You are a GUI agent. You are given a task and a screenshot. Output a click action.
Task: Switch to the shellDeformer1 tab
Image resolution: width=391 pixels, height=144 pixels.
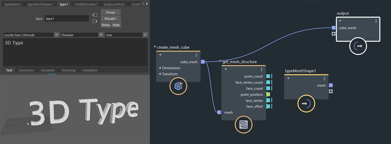[86, 4]
